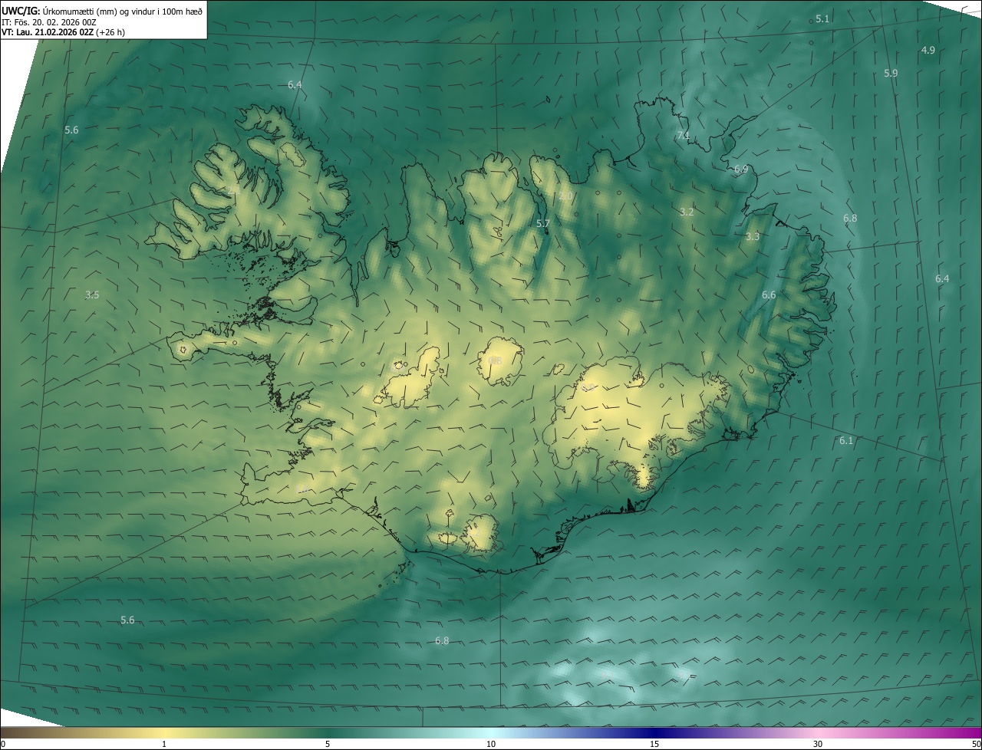Click the 5.7 value label on the map

(543, 223)
